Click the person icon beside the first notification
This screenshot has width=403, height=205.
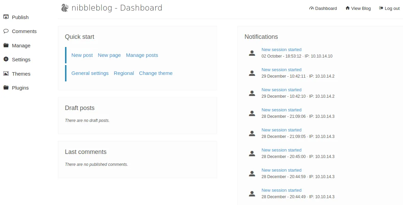coord(252,52)
